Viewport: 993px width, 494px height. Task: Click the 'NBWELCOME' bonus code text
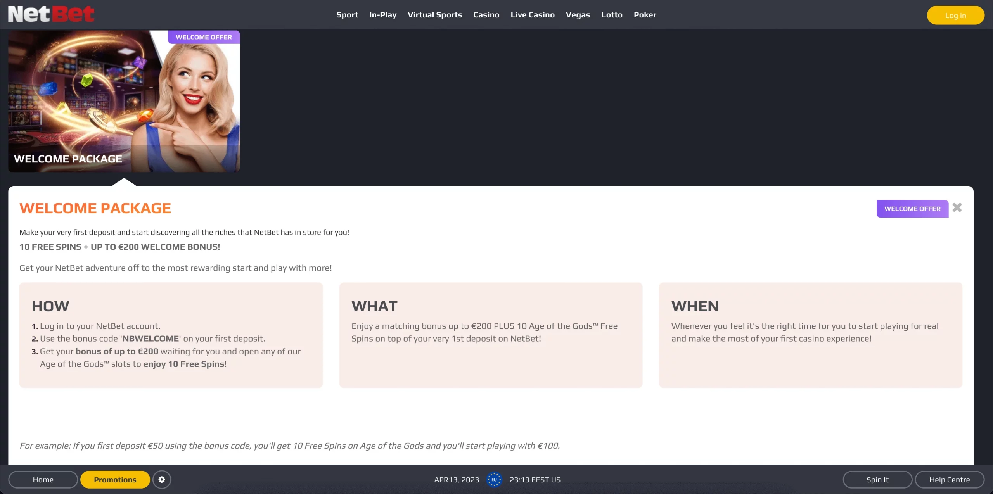[x=151, y=339]
